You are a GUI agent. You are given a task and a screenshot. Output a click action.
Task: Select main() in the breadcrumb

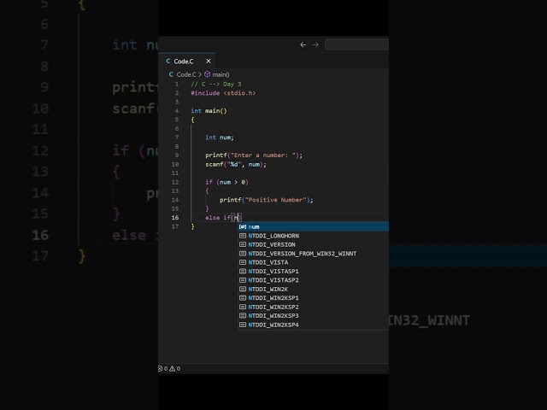(x=221, y=74)
